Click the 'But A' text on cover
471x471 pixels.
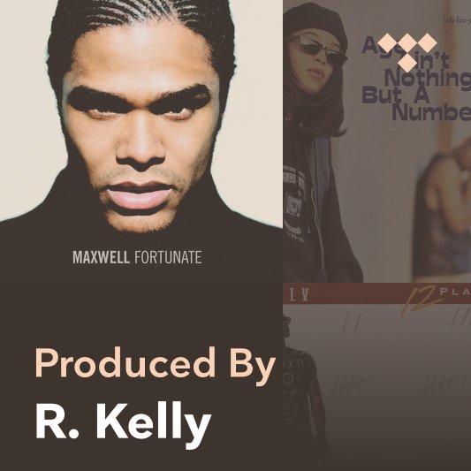click(396, 94)
